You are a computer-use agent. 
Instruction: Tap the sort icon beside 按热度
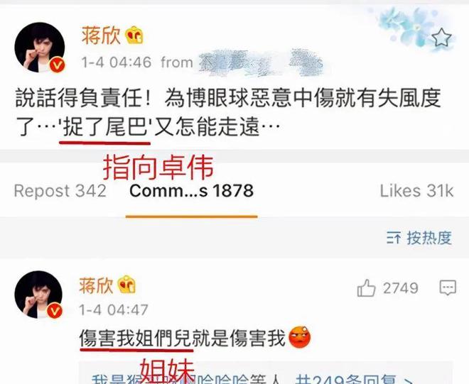pos(394,238)
